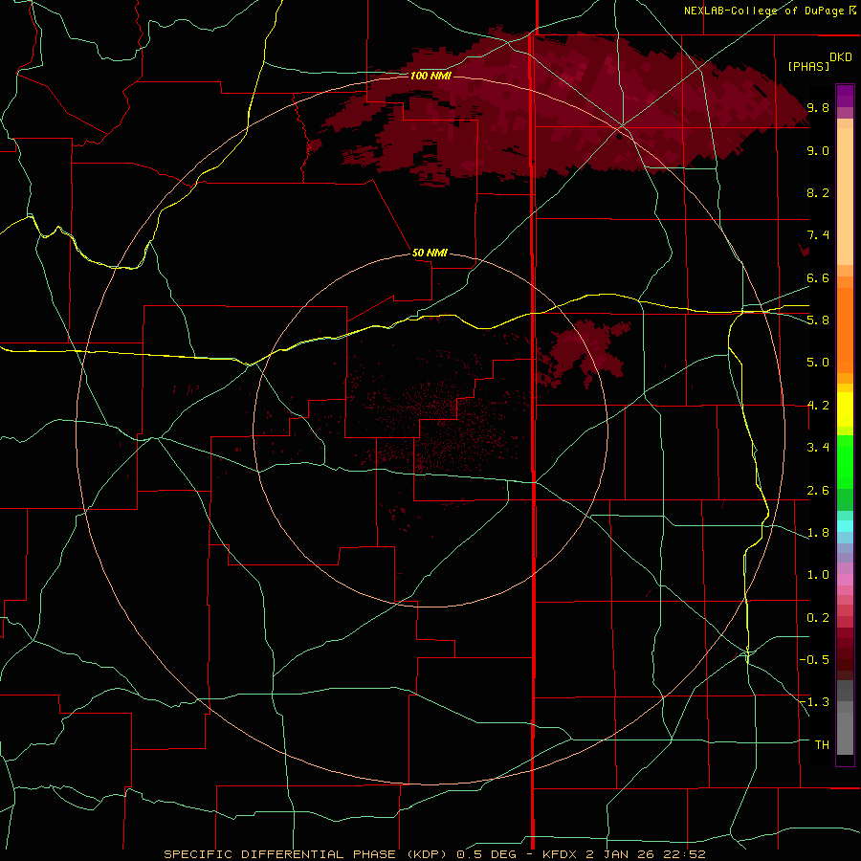Click the 1.0 scale value

point(818,575)
